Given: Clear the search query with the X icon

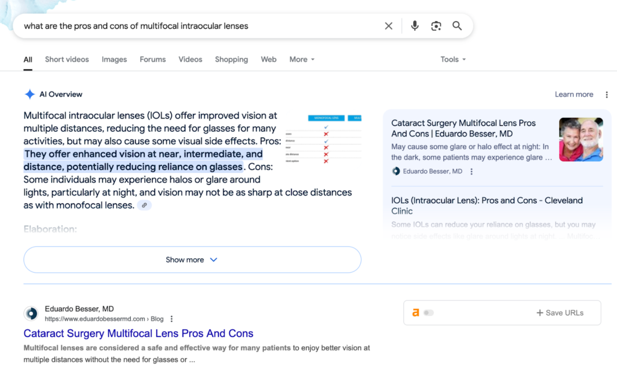Looking at the screenshot, I should click(389, 26).
